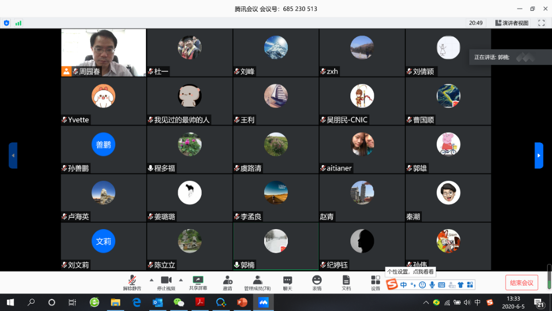Open the Documents (文档) icon

pos(346,282)
